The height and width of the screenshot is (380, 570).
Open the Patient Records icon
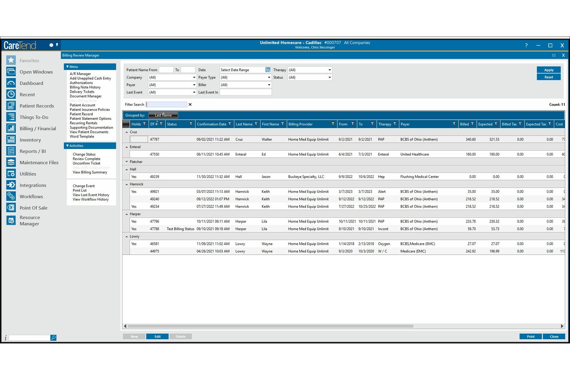(11, 105)
